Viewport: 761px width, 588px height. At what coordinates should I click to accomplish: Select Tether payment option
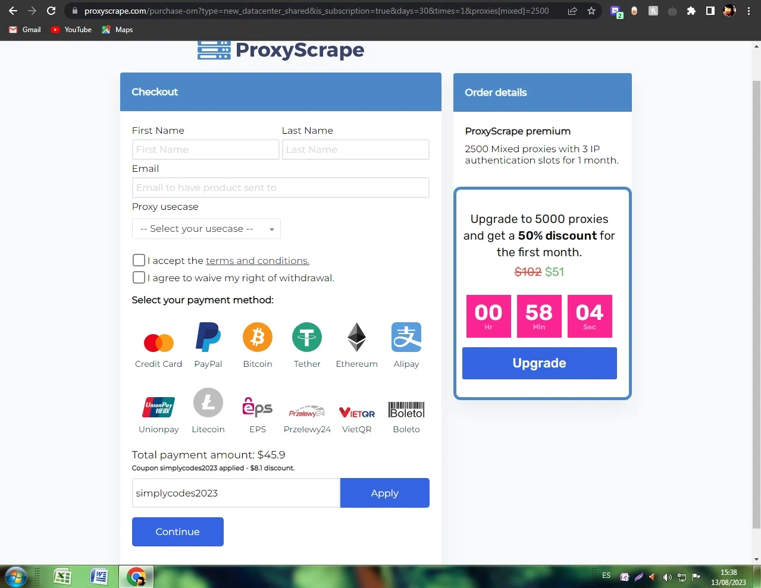pyautogui.click(x=307, y=337)
